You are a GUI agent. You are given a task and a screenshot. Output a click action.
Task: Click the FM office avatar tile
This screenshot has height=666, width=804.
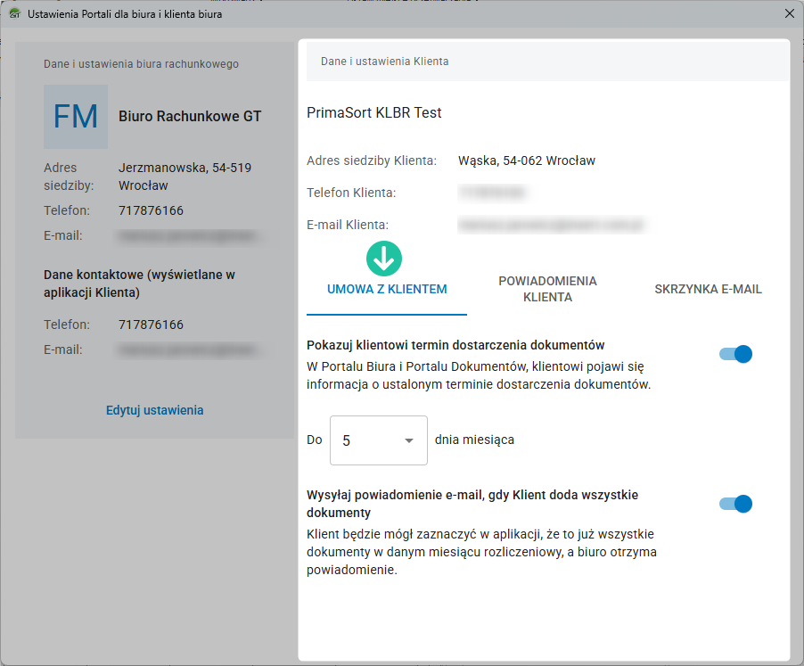(76, 117)
